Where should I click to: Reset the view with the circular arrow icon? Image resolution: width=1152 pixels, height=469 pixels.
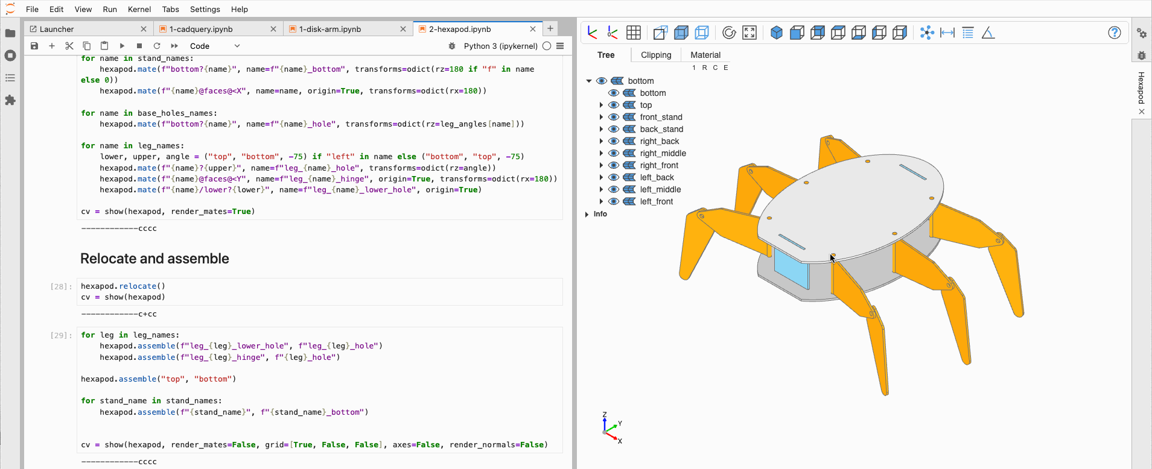[729, 33]
